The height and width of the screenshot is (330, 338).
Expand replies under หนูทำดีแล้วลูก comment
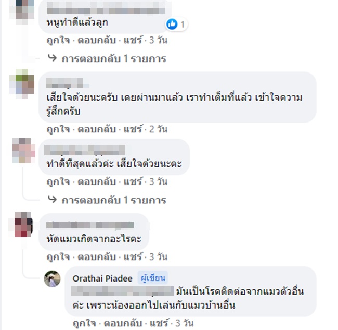(114, 58)
